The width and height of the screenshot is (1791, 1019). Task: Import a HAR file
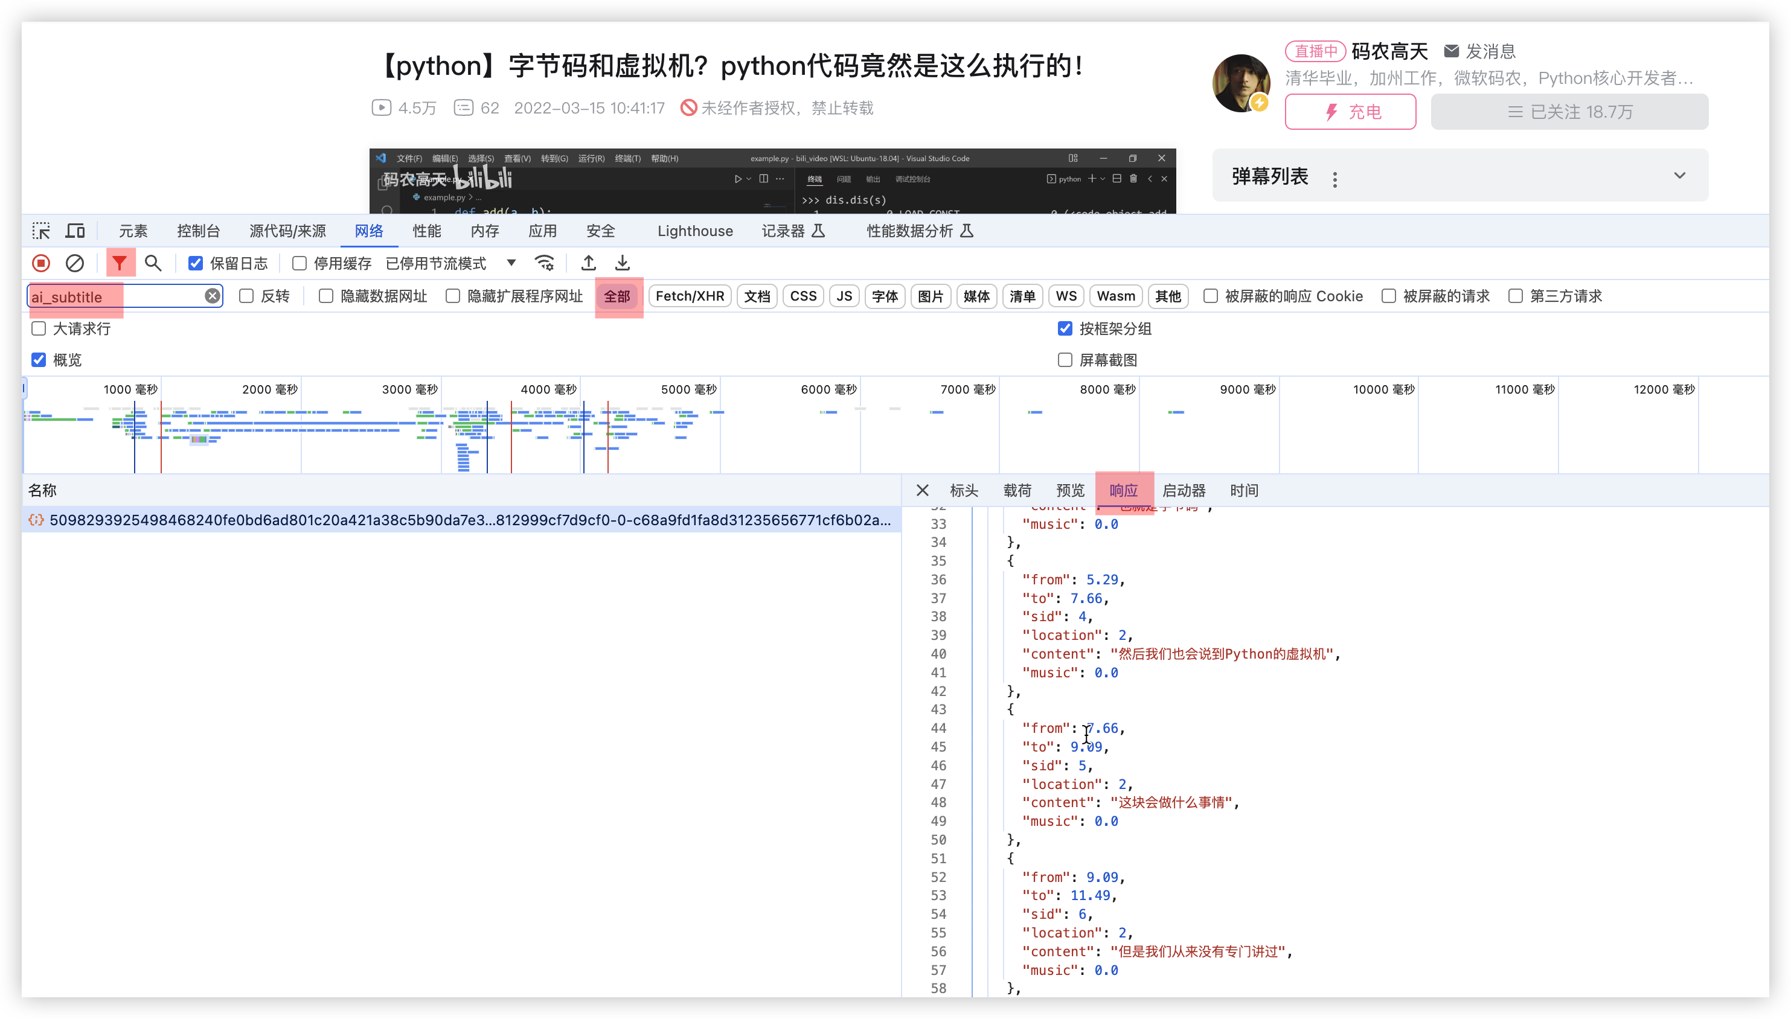(x=589, y=263)
